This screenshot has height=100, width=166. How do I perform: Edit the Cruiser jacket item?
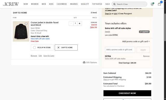click(x=40, y=56)
